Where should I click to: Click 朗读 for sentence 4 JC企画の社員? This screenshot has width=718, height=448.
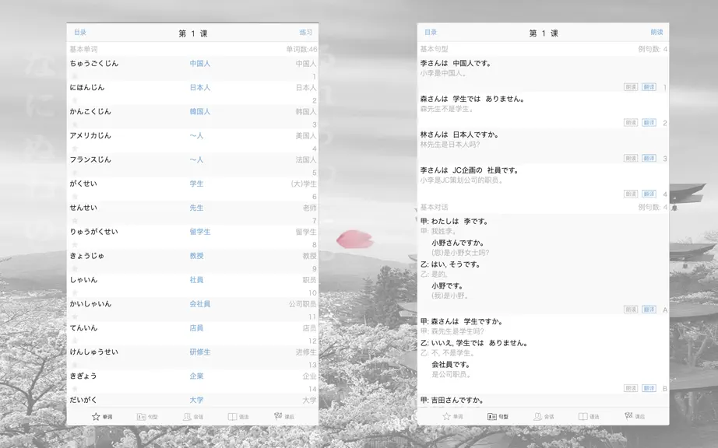click(631, 194)
